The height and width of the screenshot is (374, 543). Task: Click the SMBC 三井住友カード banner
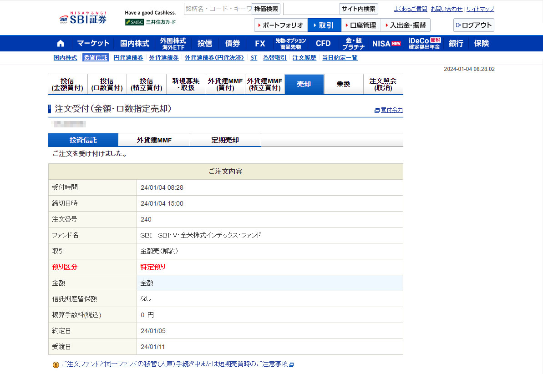pos(150,22)
